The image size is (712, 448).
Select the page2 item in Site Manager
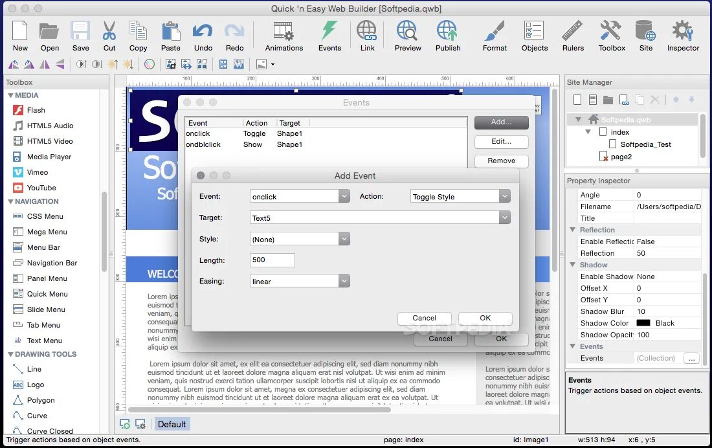coord(621,157)
